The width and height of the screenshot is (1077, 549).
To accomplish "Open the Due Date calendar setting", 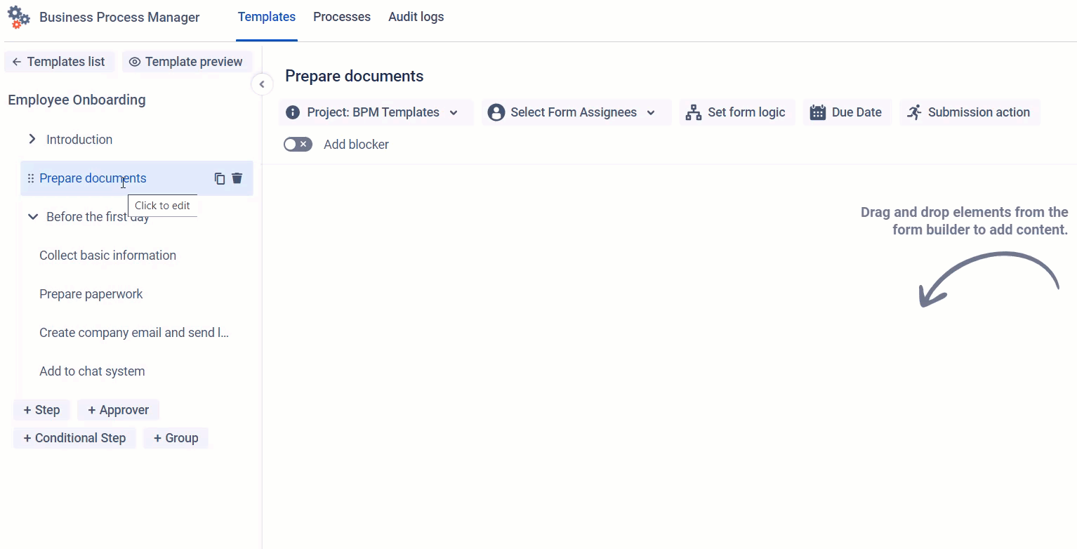I will pyautogui.click(x=846, y=112).
